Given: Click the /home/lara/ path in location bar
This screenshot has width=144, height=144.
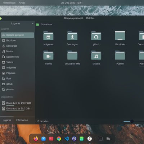Looking at the screenshot, I should click(46, 24).
